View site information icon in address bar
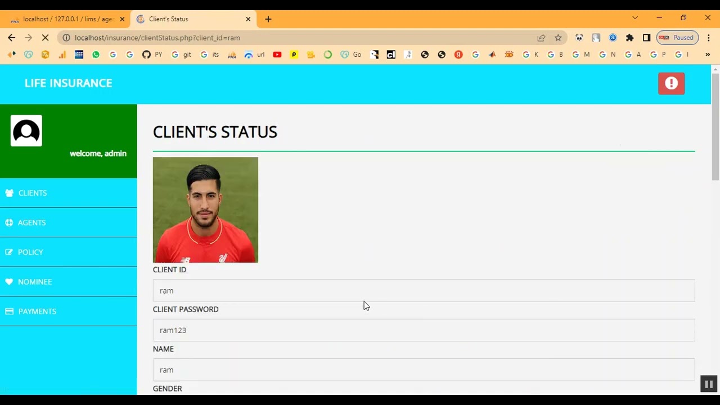Viewport: 720px width, 405px height. pos(66,38)
